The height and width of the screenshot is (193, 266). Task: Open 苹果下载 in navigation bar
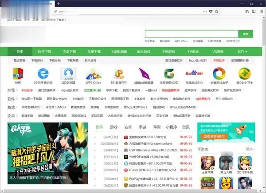(94, 51)
